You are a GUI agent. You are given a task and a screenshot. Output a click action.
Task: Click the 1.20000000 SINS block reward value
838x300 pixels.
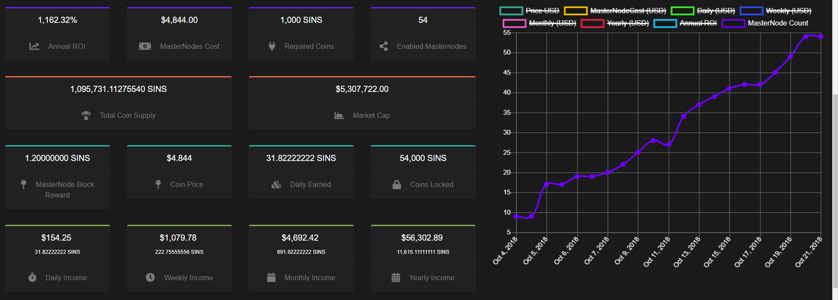[x=58, y=158]
